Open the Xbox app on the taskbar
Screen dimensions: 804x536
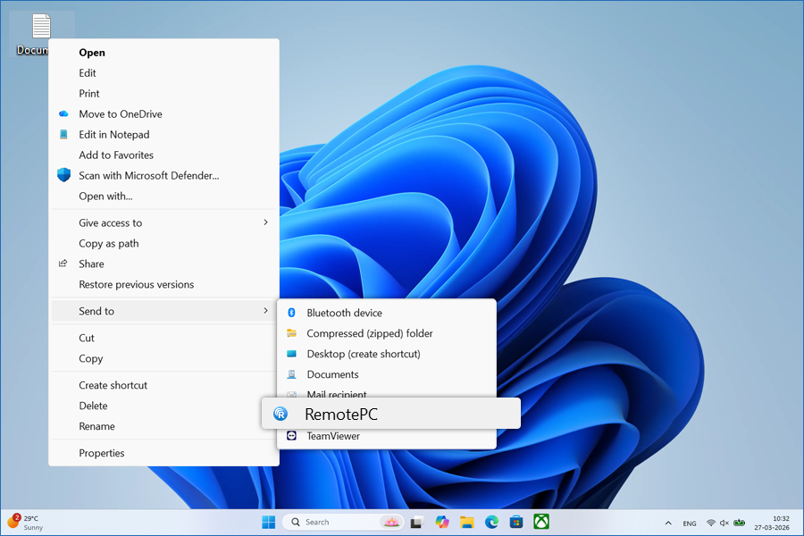tap(540, 522)
